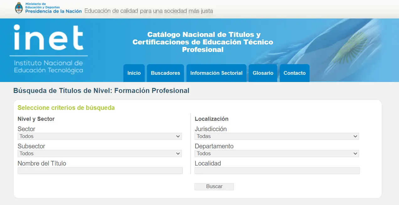Expand the Subsector dropdown list

tap(100, 154)
